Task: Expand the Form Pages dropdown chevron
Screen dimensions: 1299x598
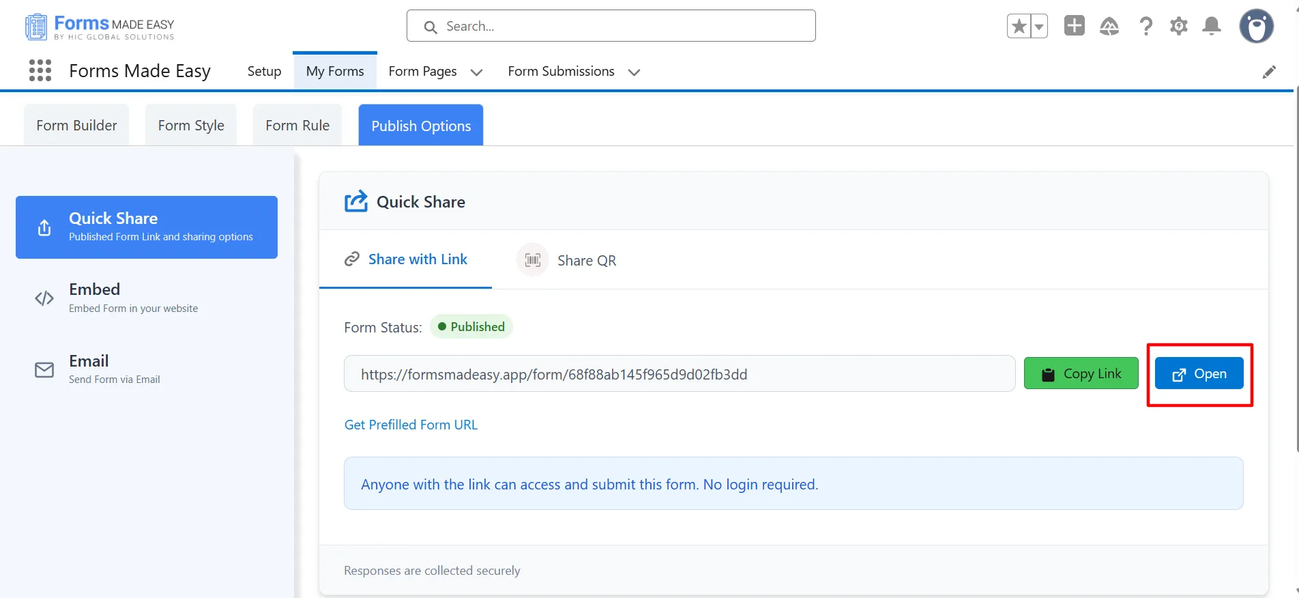Action: tap(476, 72)
